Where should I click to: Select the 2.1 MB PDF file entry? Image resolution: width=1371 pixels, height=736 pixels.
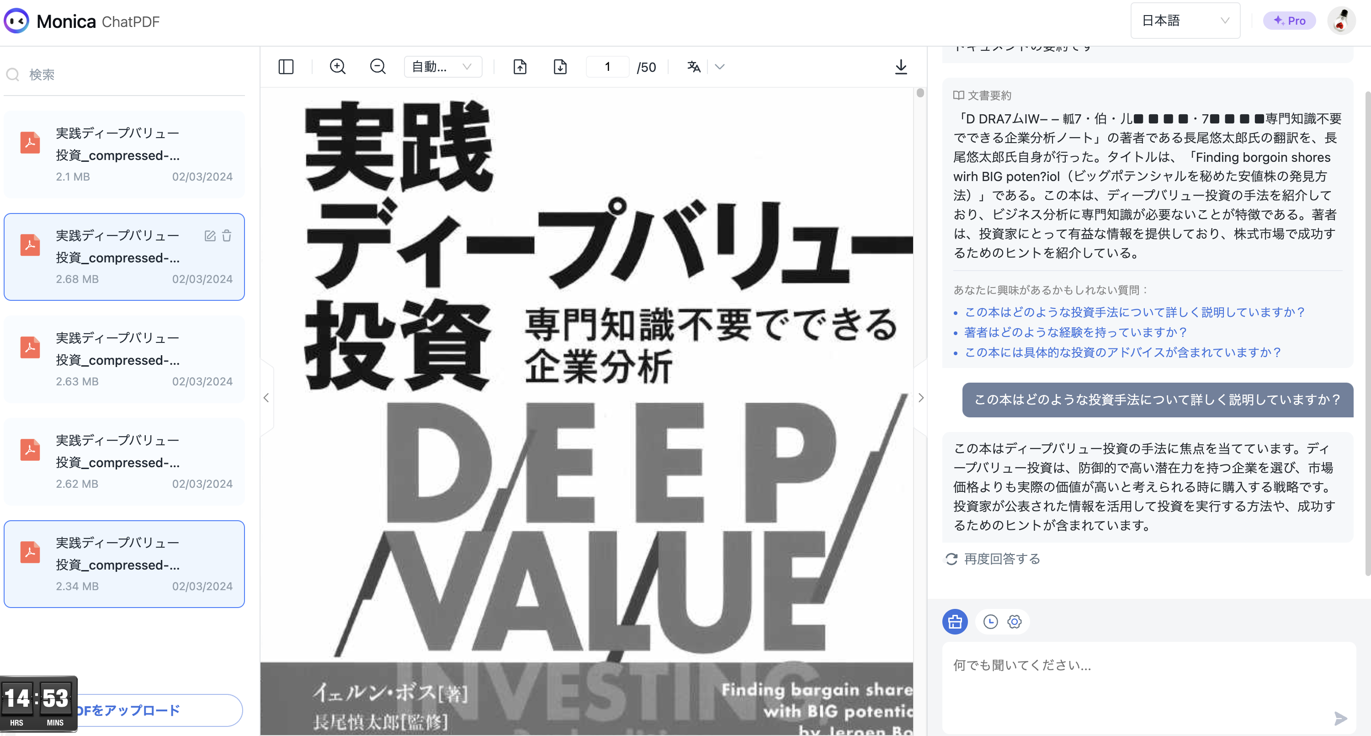pos(124,155)
